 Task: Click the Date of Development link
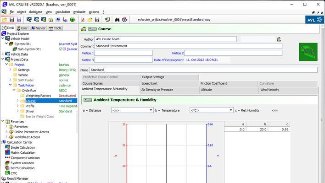169,60
